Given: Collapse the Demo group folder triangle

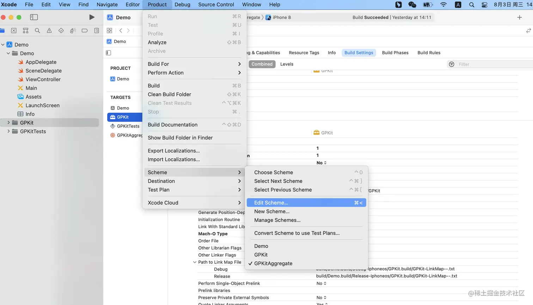Looking at the screenshot, I should coord(8,54).
